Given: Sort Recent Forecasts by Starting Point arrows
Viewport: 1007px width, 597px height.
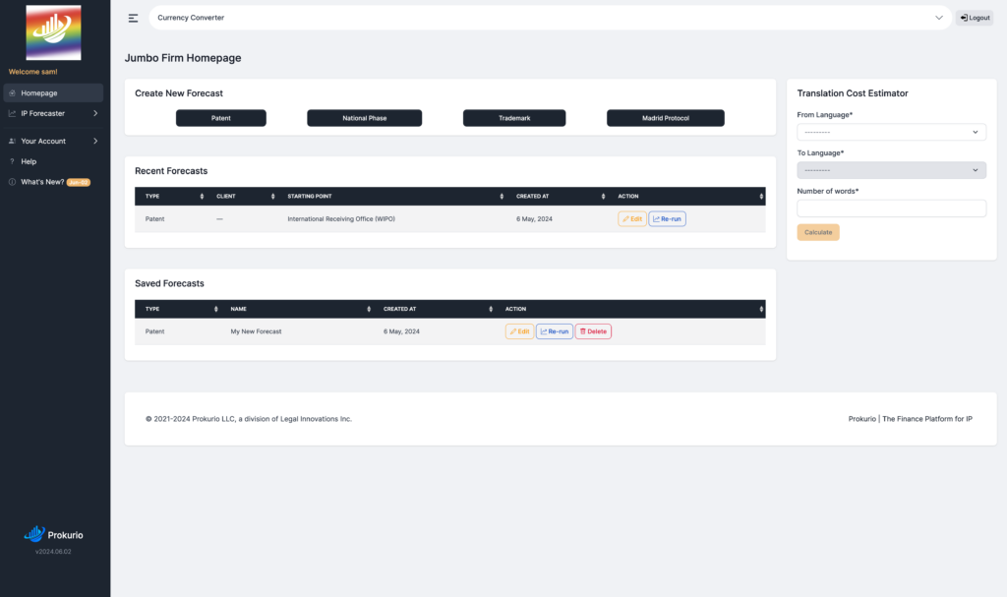Looking at the screenshot, I should (x=502, y=196).
